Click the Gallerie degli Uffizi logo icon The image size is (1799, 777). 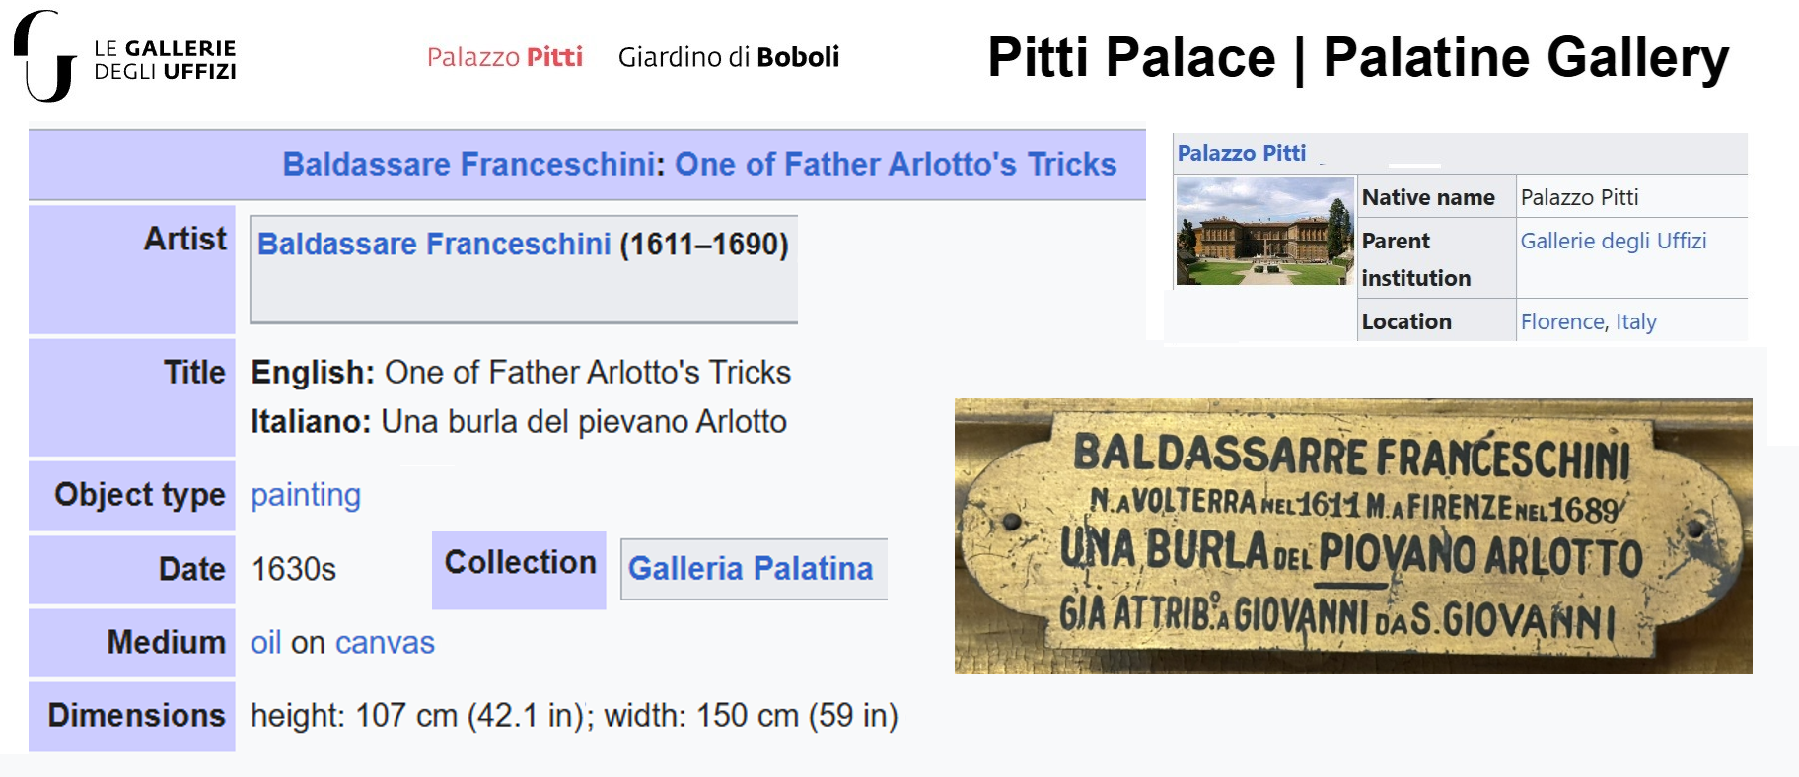(43, 56)
